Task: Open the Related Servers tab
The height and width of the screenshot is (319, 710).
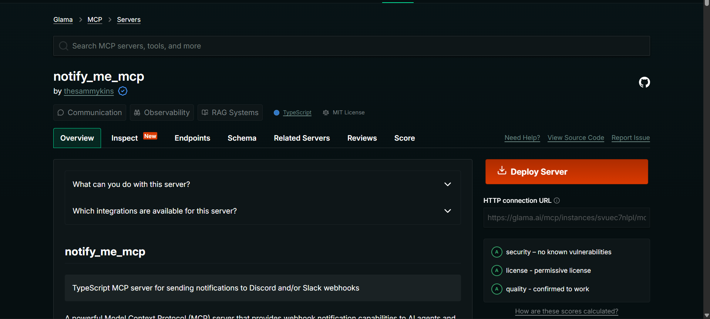Action: 302,138
